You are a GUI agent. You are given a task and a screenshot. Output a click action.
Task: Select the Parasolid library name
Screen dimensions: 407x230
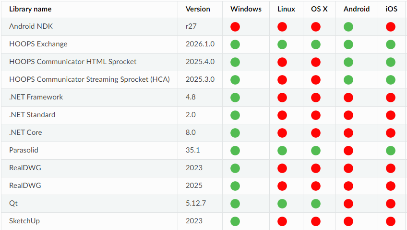24,150
